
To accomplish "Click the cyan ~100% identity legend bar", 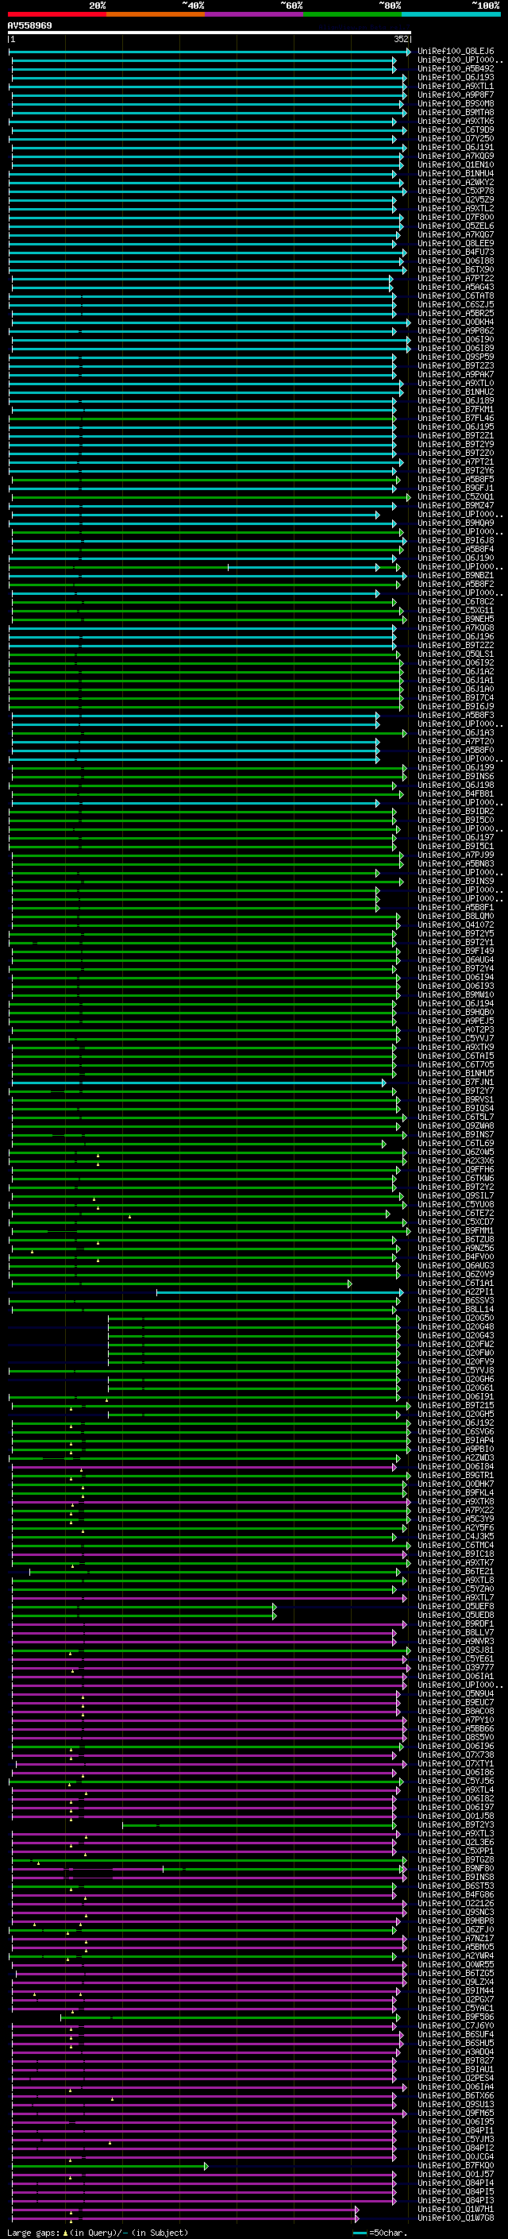I will 451,14.
